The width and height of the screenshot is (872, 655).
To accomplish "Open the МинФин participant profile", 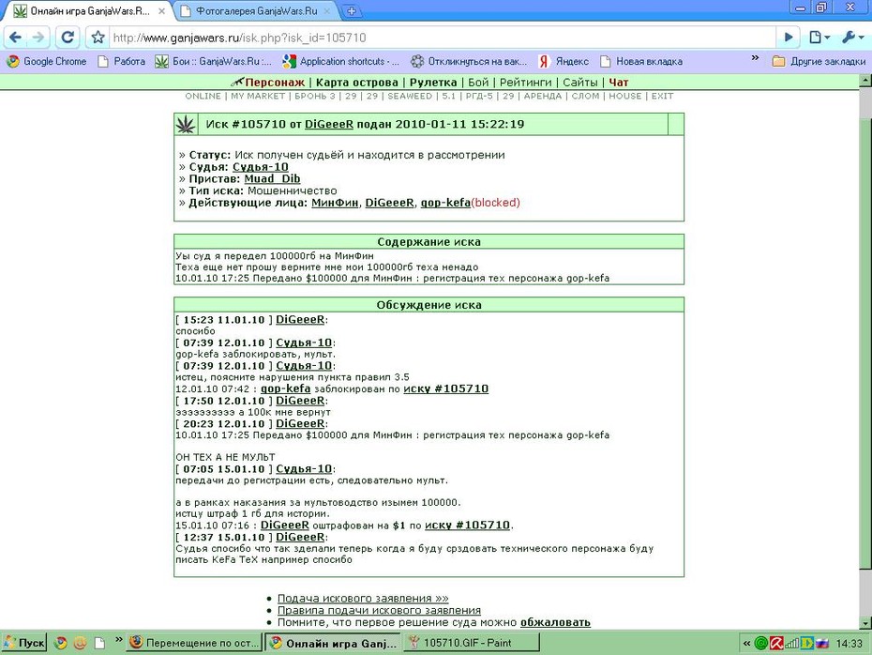I will (335, 203).
